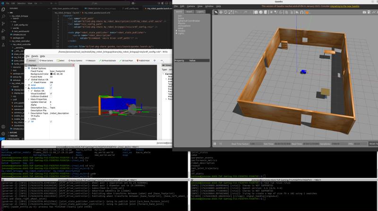Screen dimensions: 378x211
Task: Switch to Gazebo Insert tab
Action: click(189, 11)
